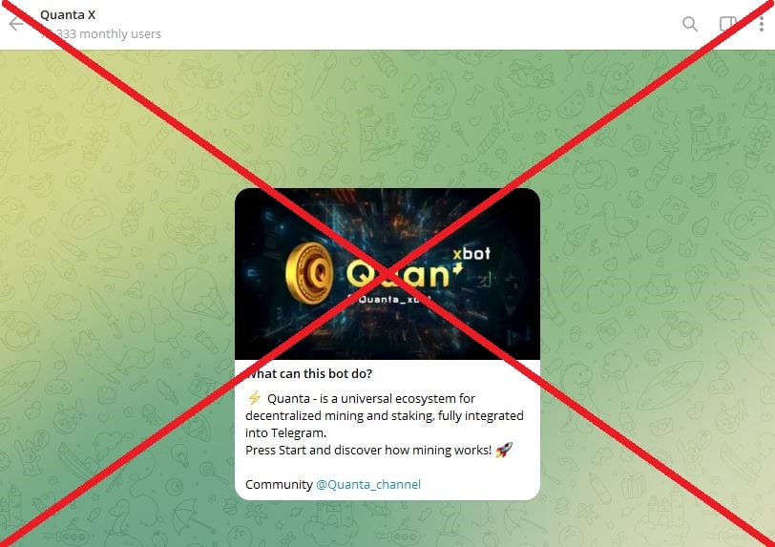Image resolution: width=775 pixels, height=547 pixels.
Task: Click the 'decentralized mining and staking' text line
Action: pos(384,415)
